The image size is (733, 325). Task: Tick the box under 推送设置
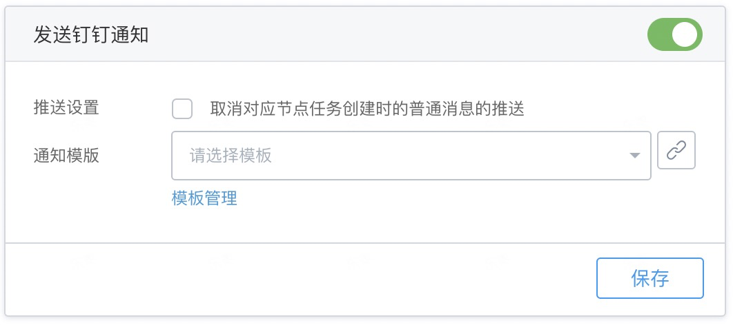point(182,109)
